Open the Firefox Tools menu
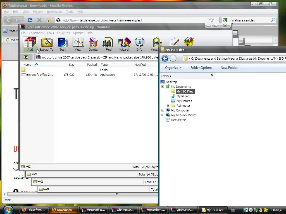 [x=69, y=12]
